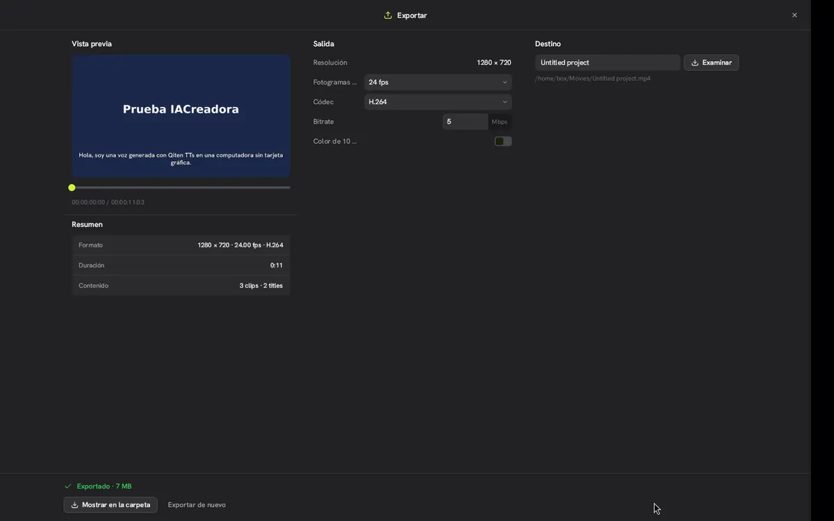Click the Exportado · 7 MB status text
The width and height of the screenshot is (834, 521).
(104, 486)
